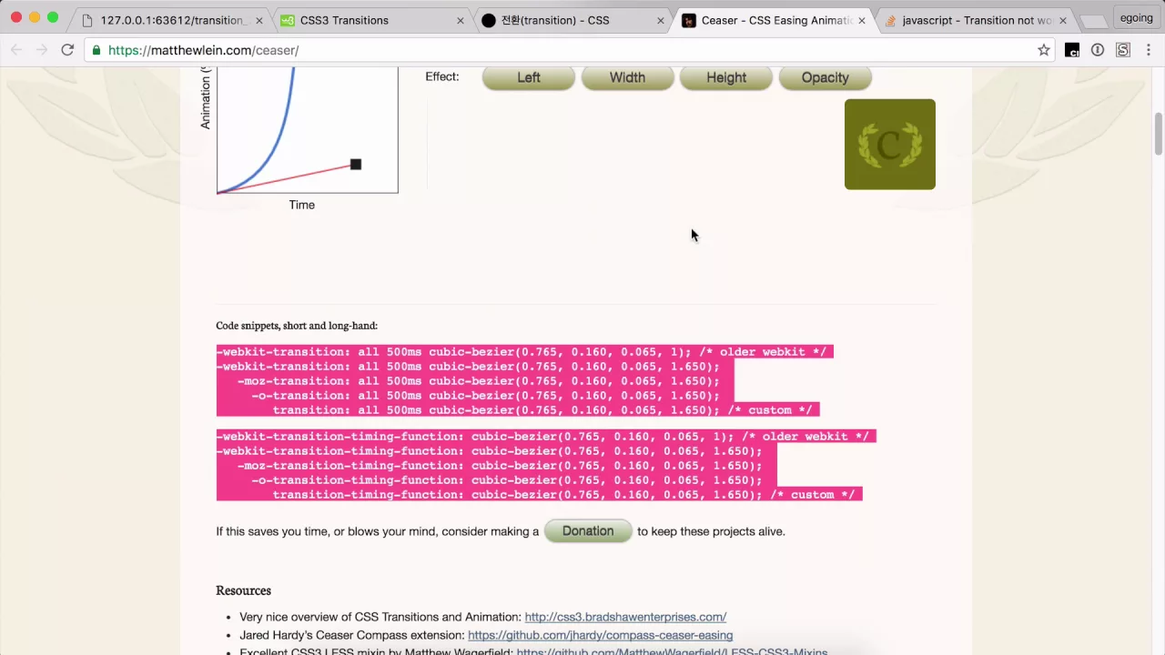
Task: Focus the address bar URL field
Action: [569, 50]
